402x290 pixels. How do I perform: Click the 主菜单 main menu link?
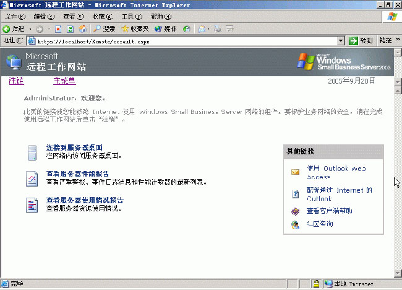[64, 81]
